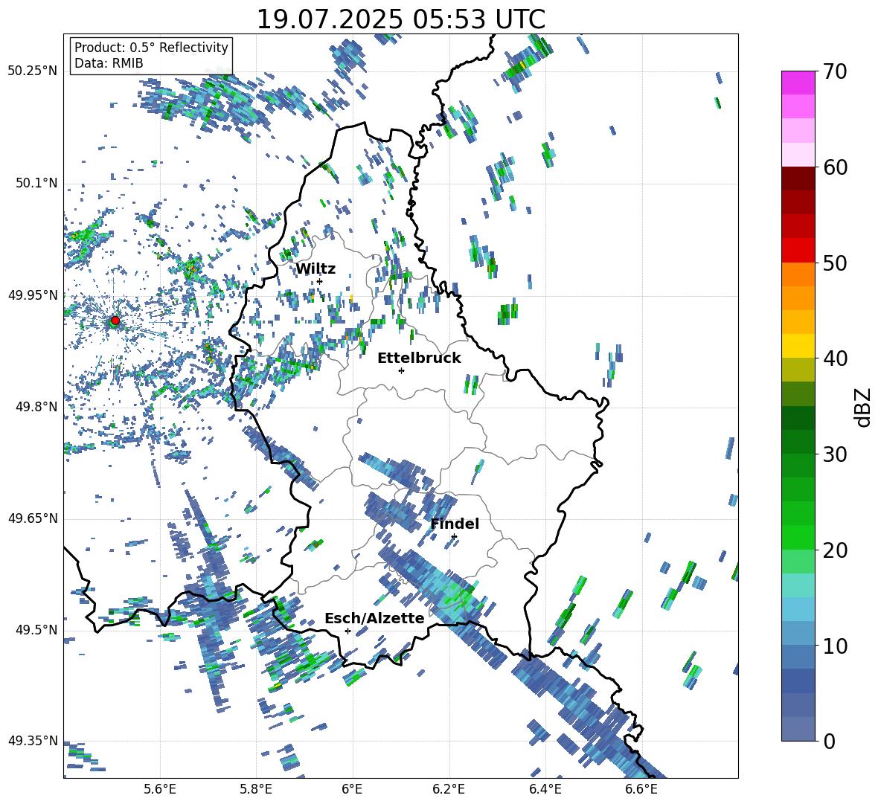The height and width of the screenshot is (804, 881).
Task: Click the 'Data: RMIB' text
Action: [109, 63]
